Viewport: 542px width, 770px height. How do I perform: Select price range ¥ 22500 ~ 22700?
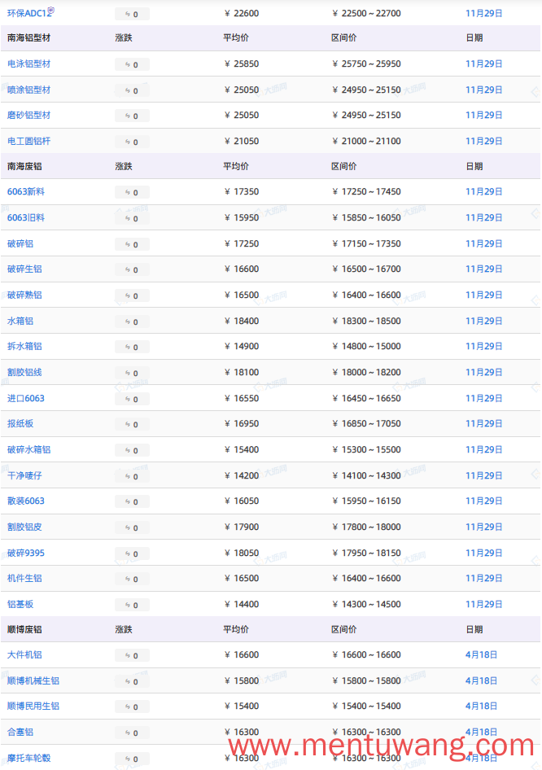pyautogui.click(x=367, y=14)
